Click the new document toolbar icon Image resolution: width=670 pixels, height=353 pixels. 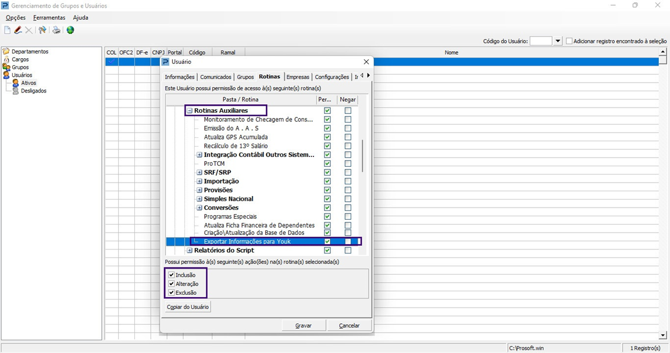(x=8, y=30)
